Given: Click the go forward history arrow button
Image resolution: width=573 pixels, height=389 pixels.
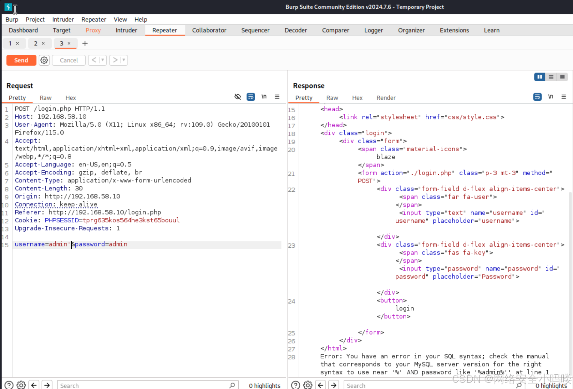Looking at the screenshot, I should pyautogui.click(x=115, y=60).
